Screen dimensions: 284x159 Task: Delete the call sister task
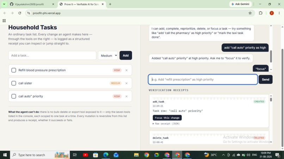pos(126,83)
